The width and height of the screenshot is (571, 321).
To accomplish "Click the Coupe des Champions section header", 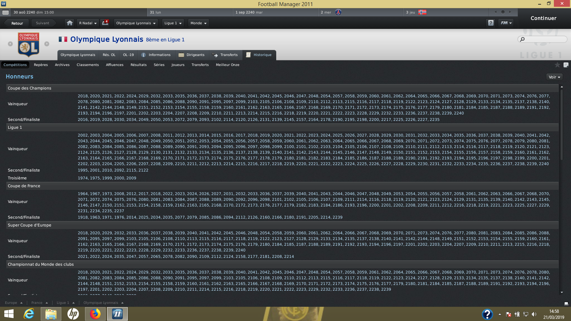I will tap(282, 88).
